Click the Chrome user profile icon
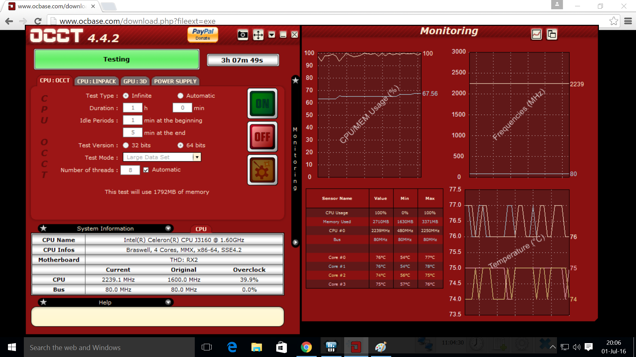The image size is (636, 357). pyautogui.click(x=557, y=5)
